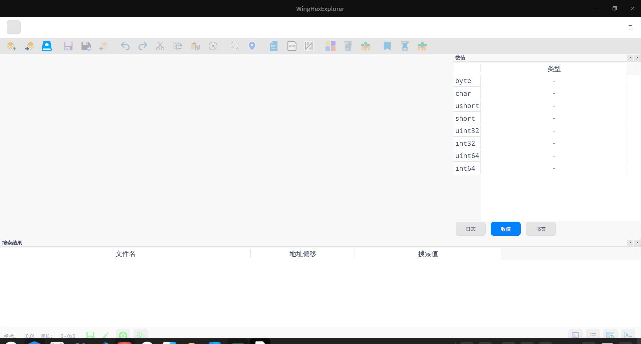Switch to the 书签 tab
The image size is (641, 344).
(x=541, y=229)
